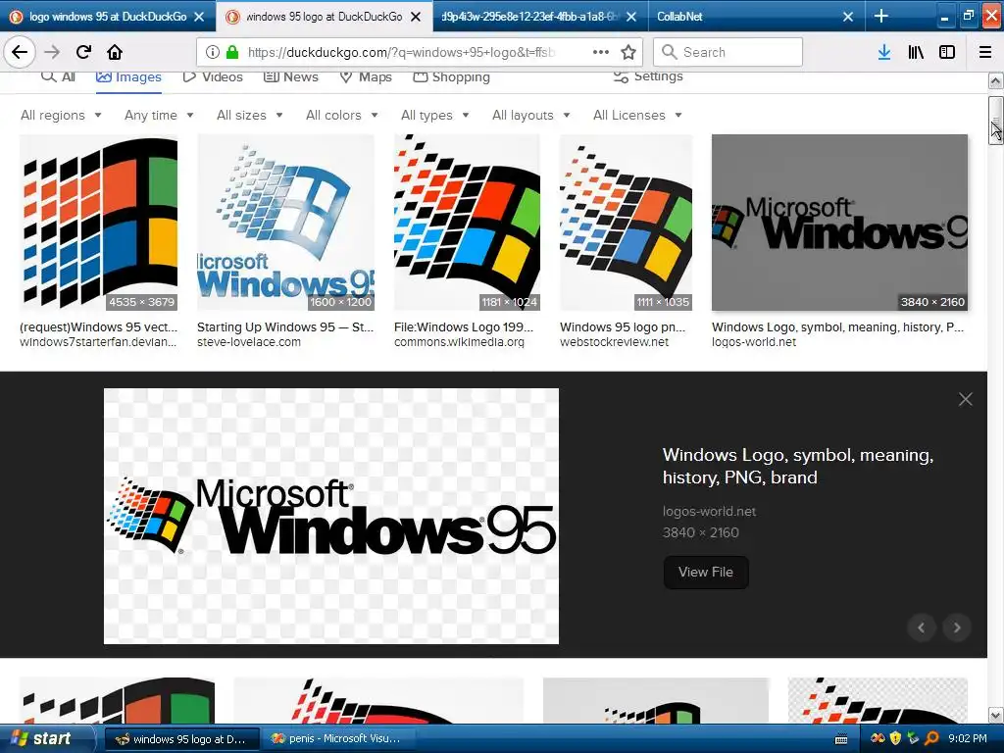The image size is (1004, 753).
Task: Select the 1181 × 1024 wikimedia logo thumbnail
Action: click(467, 223)
